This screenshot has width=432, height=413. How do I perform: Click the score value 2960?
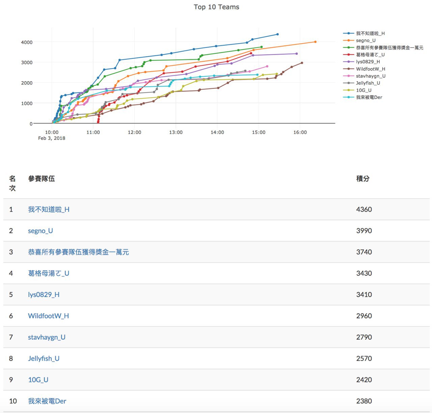coord(364,316)
